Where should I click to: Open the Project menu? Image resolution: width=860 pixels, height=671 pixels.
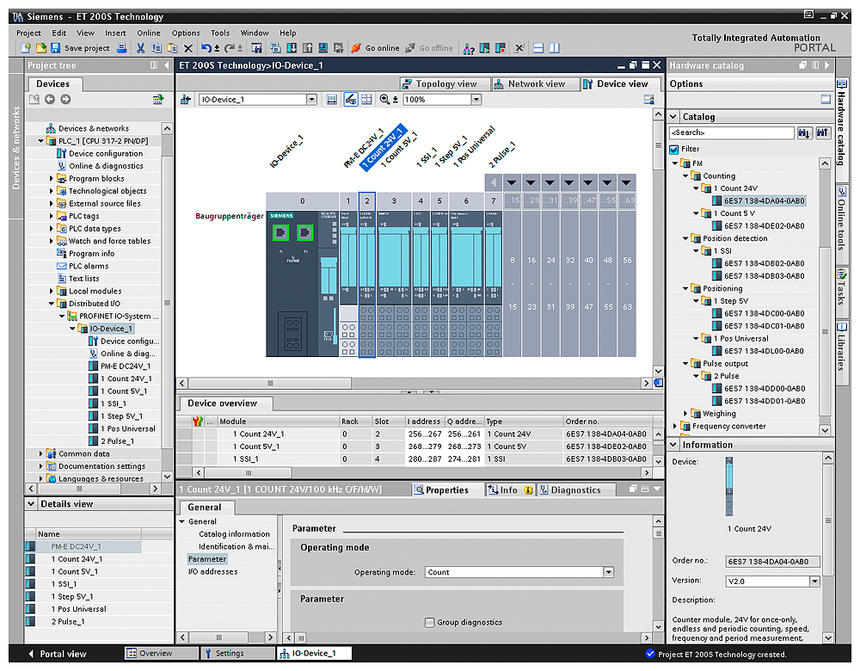point(28,33)
